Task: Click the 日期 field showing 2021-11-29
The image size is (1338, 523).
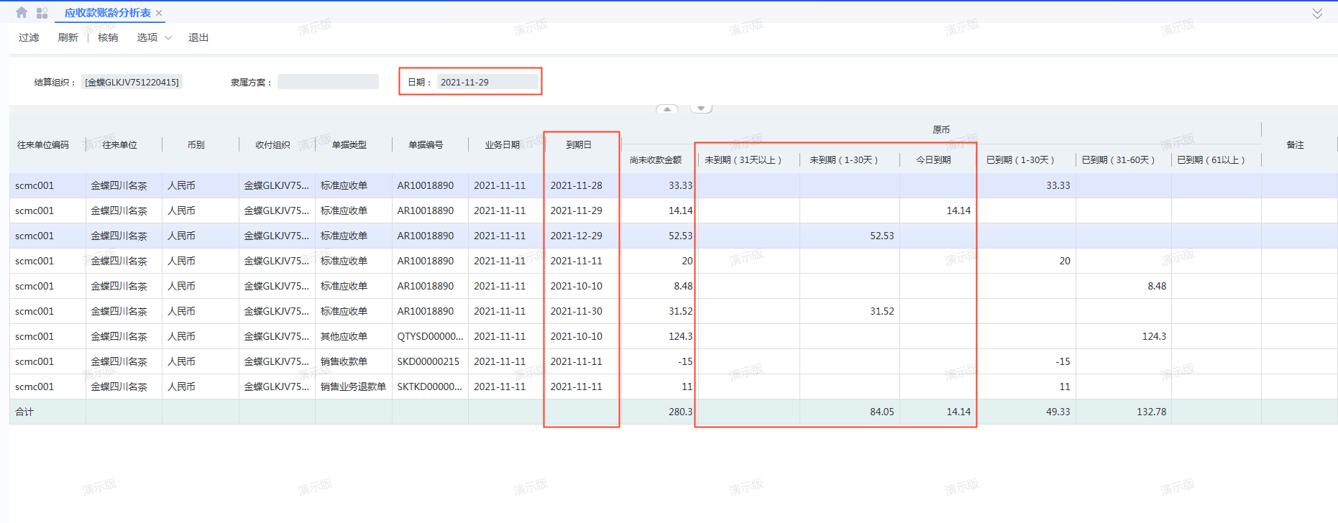Action: (x=487, y=82)
